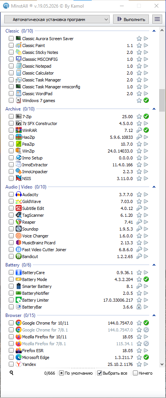Click the Audio | Video (0/10) group header
This screenshot has width=166, height=398.
(26, 187)
